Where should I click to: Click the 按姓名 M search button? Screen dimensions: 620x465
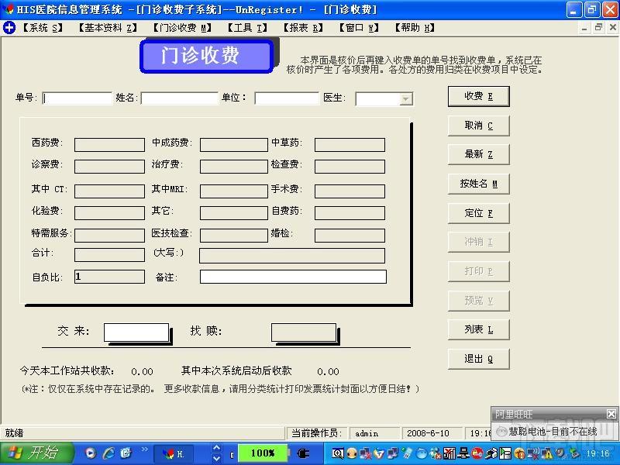tap(478, 184)
